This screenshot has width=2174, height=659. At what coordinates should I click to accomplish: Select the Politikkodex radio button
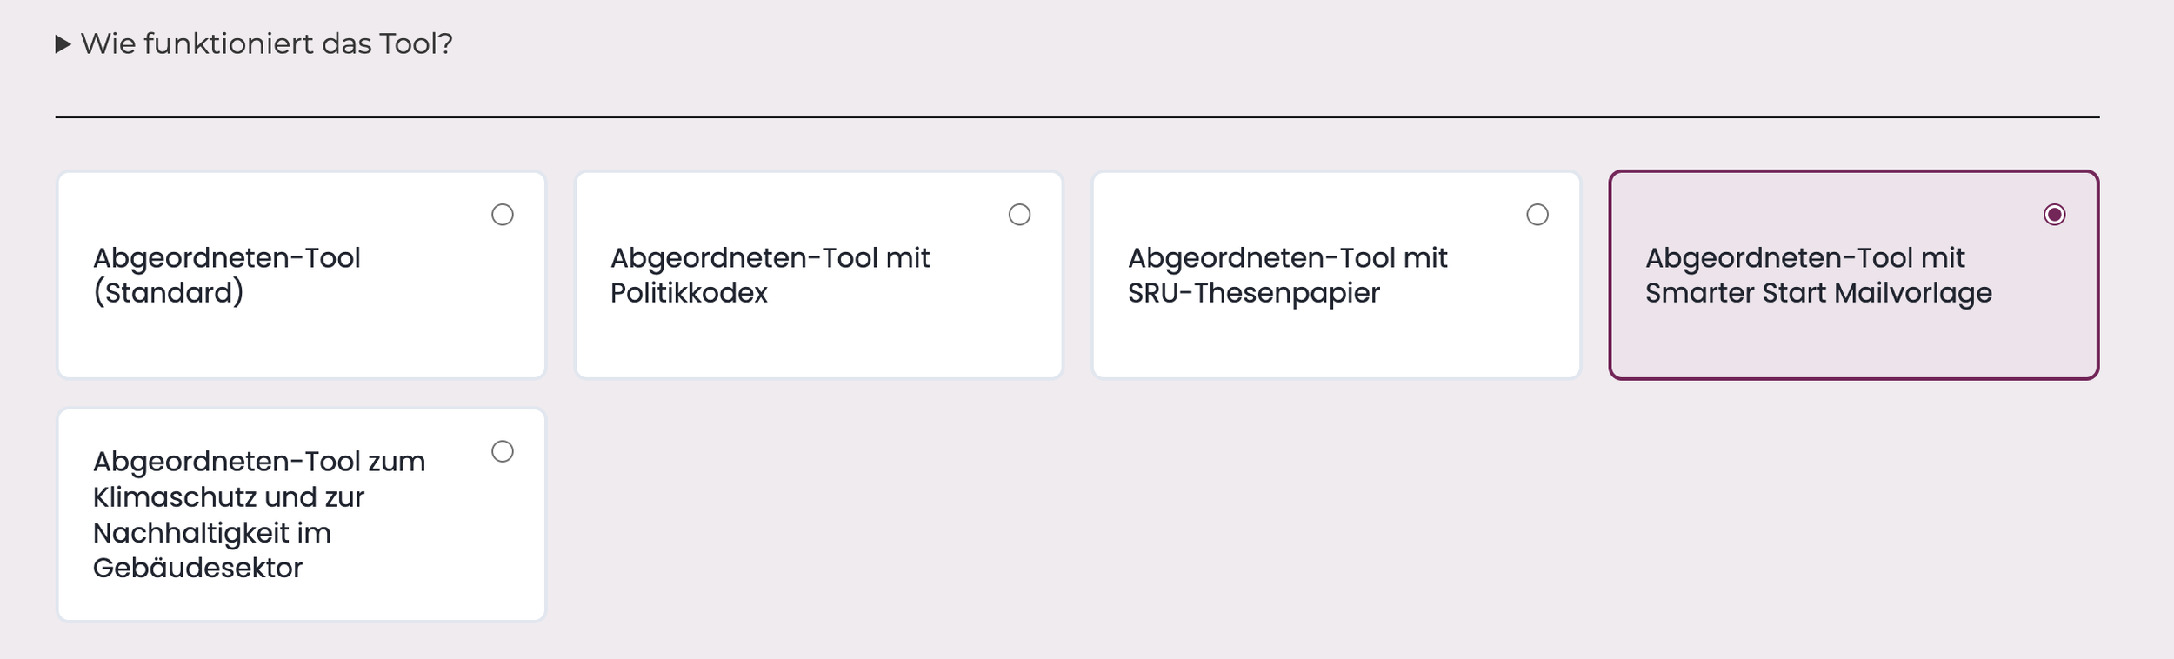click(x=1019, y=215)
